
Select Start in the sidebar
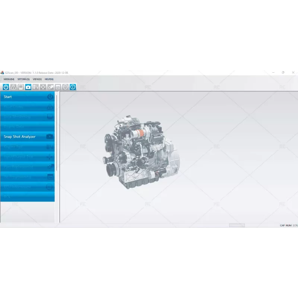point(17,97)
